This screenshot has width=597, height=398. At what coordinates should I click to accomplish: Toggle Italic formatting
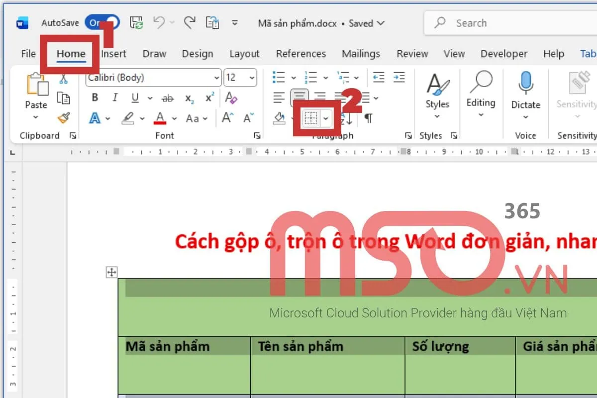(x=114, y=98)
